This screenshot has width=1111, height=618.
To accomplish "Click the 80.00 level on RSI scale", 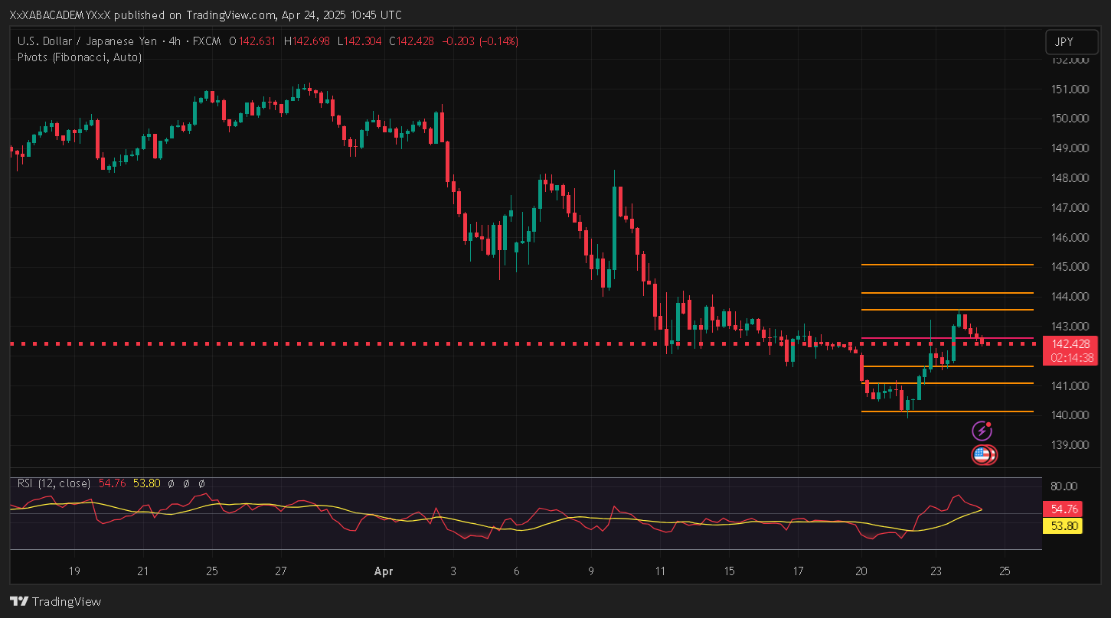I will 1065,486.
